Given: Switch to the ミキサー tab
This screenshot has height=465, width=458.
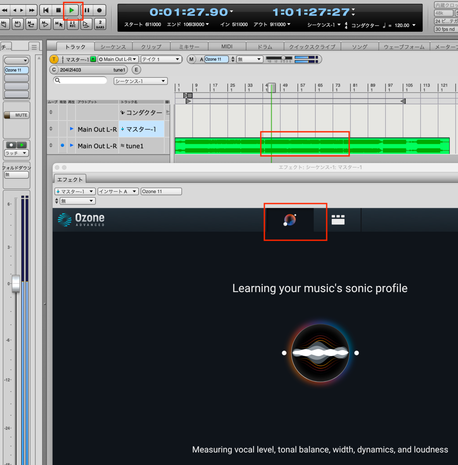Looking at the screenshot, I should [189, 46].
